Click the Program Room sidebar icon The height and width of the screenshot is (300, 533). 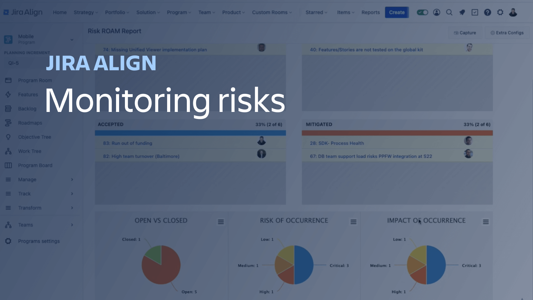(9, 80)
